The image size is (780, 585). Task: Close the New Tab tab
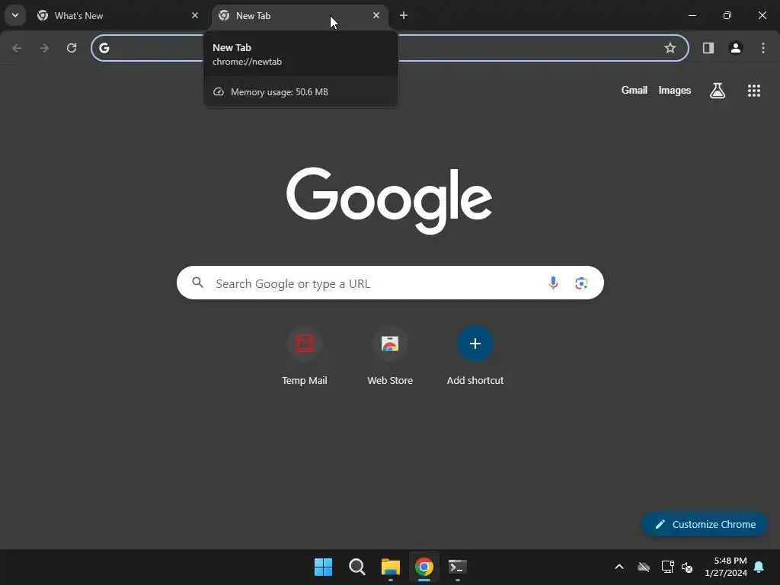coord(376,15)
